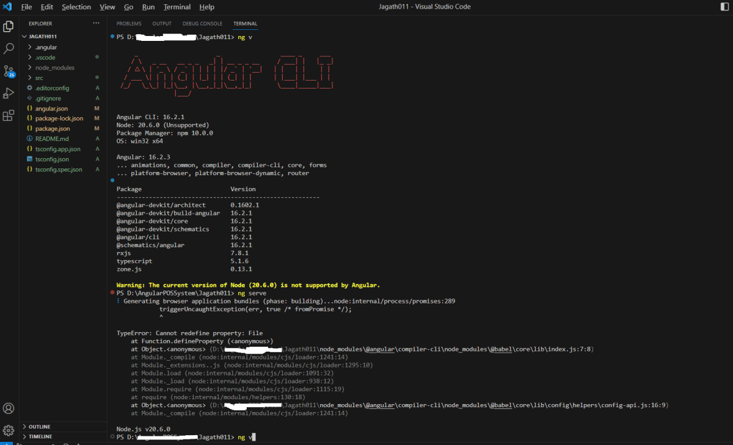Open the Help menu

click(207, 7)
